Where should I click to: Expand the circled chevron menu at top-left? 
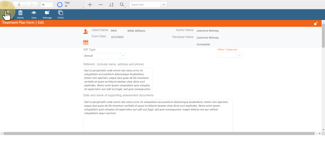point(5,5)
